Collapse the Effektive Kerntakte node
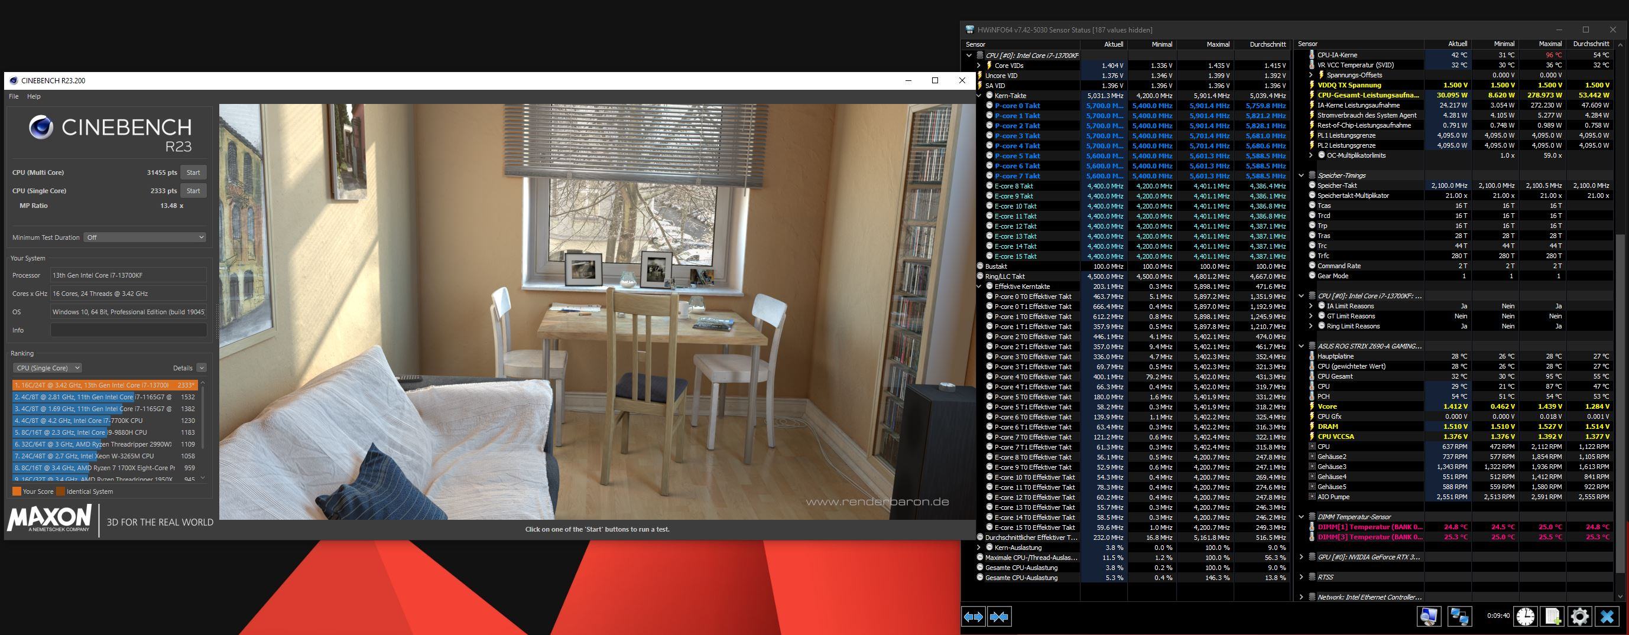Viewport: 1629px width, 635px height. coord(978,287)
